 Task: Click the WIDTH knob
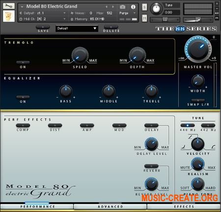(198, 81)
